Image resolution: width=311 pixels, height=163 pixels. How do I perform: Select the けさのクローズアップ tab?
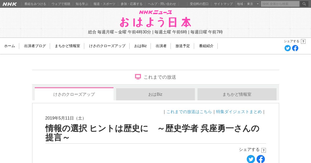point(74,94)
